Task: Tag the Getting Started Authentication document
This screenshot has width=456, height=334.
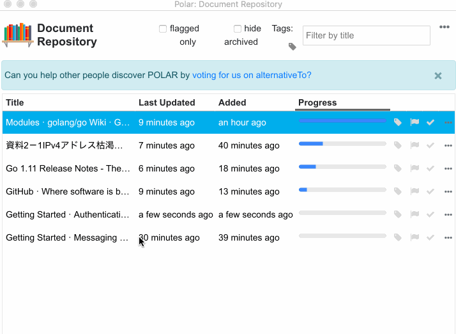Action: click(x=397, y=214)
